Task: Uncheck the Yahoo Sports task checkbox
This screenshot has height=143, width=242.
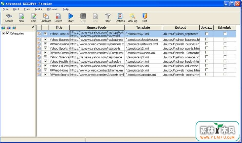Action: pyautogui.click(x=45, y=48)
